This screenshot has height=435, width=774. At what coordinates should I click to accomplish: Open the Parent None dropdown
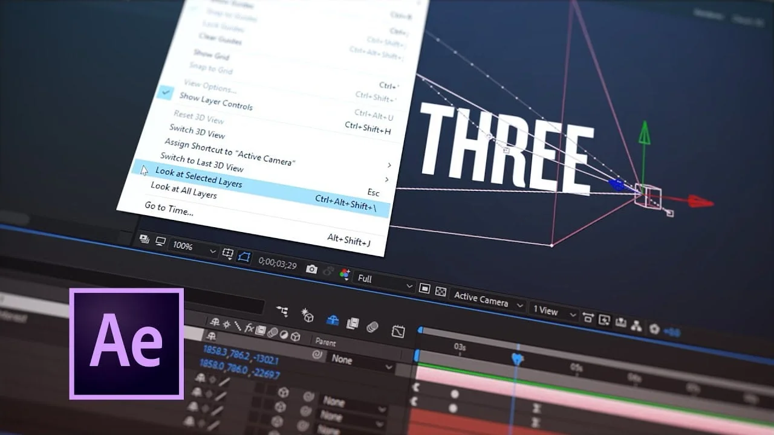click(361, 361)
